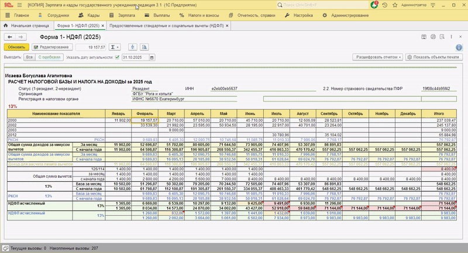Open the Главное menu
The height and width of the screenshot is (253, 468).
pos(18,15)
